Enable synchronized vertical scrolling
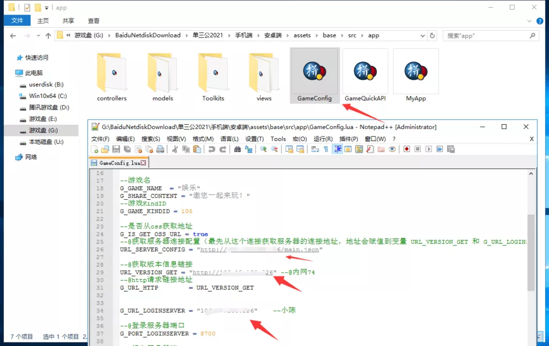 [290, 149]
